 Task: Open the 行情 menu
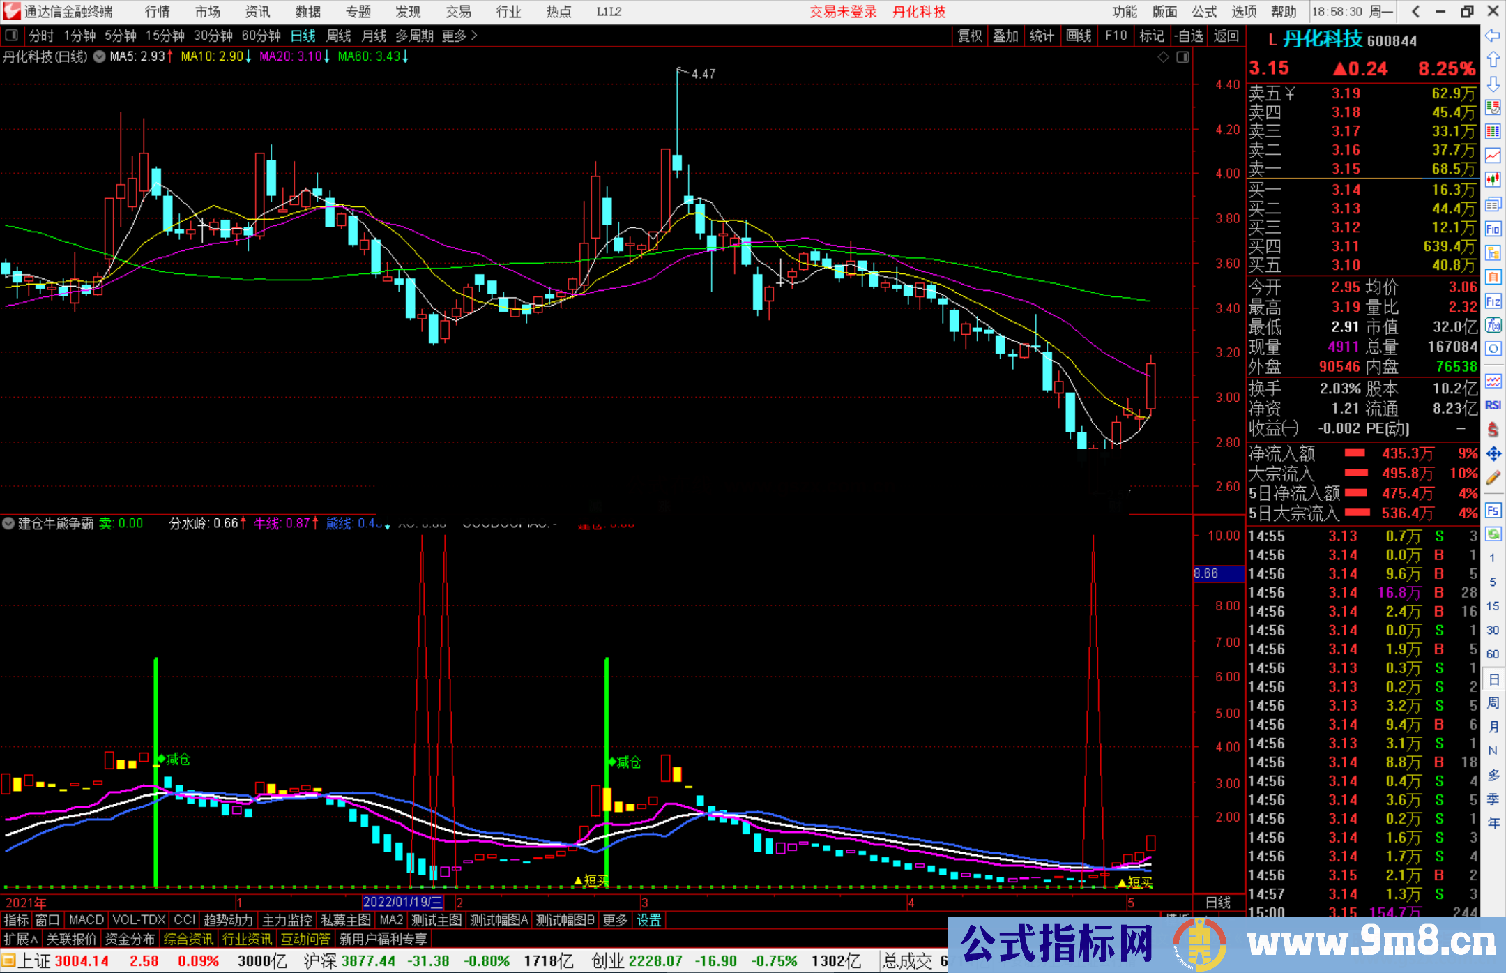[x=158, y=12]
